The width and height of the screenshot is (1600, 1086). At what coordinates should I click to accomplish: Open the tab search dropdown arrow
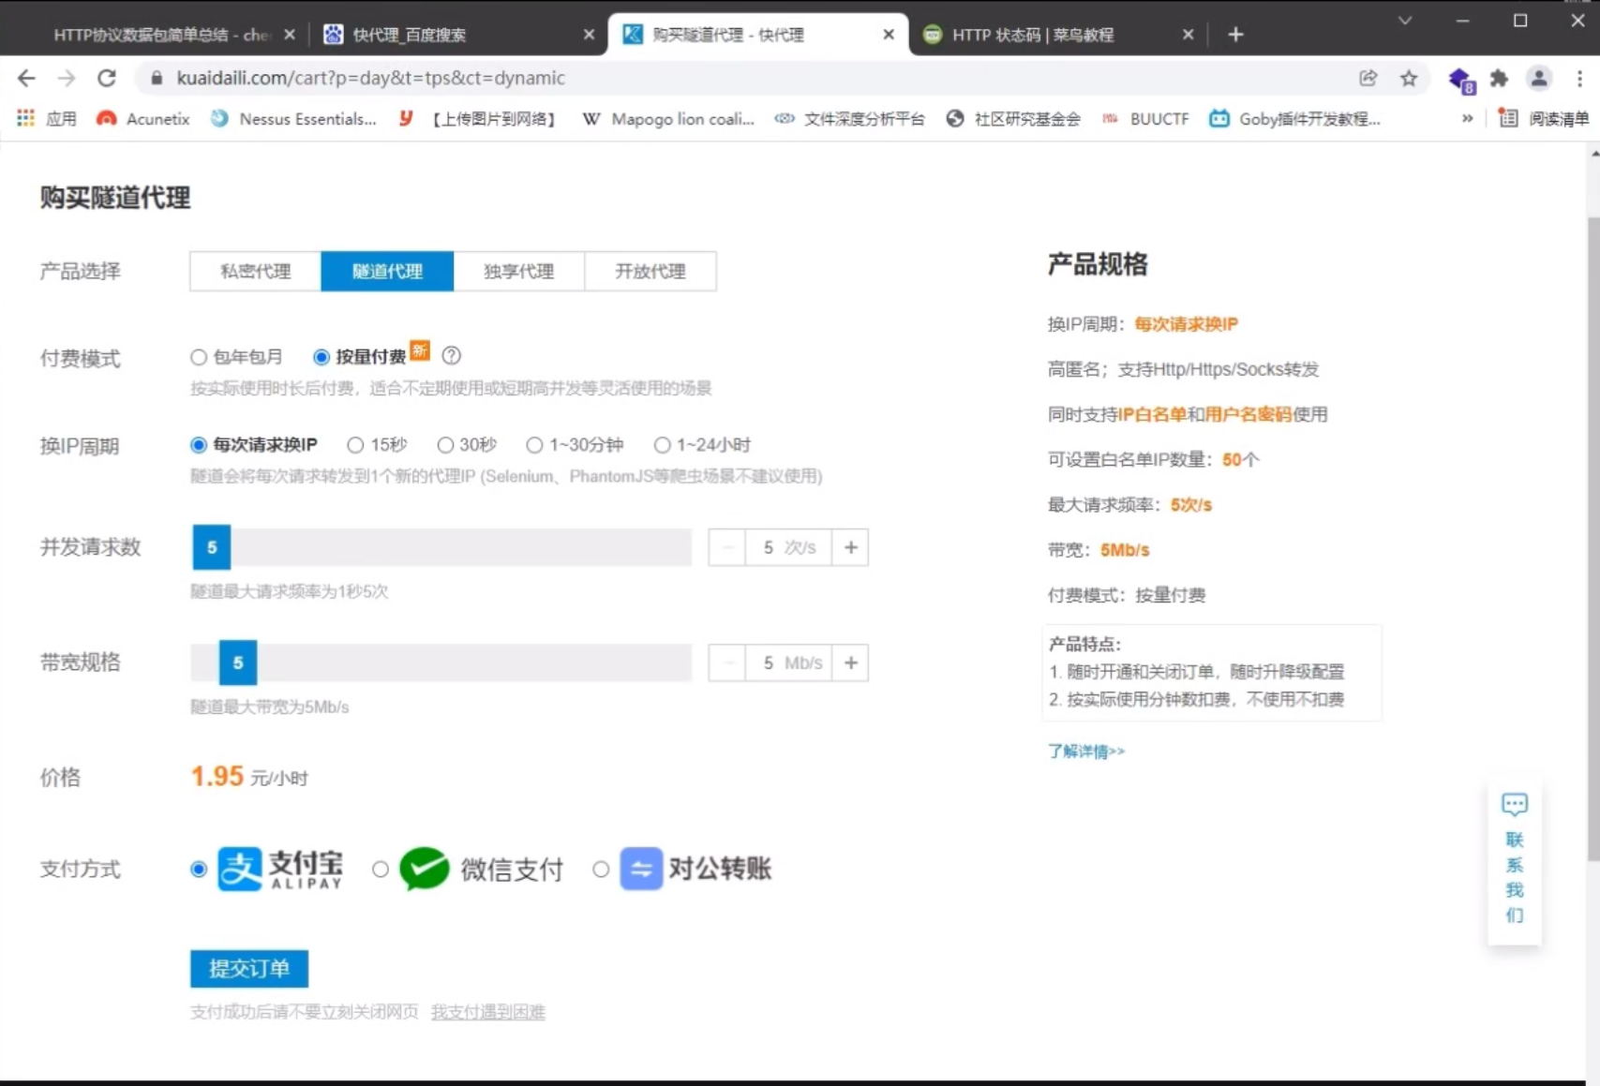1404,21
